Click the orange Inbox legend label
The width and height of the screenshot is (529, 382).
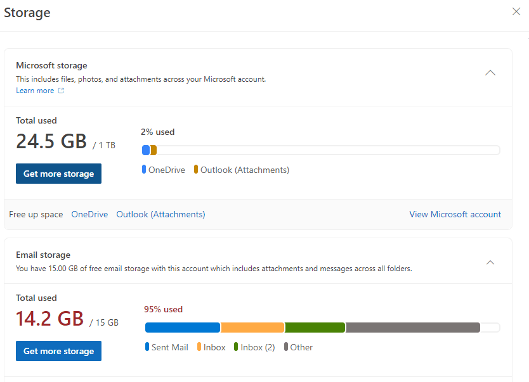click(x=214, y=347)
